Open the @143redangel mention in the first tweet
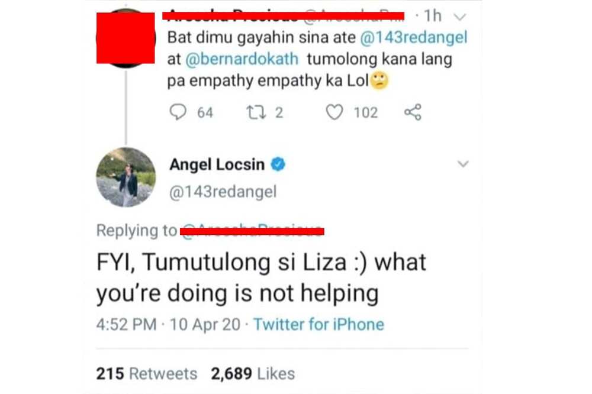Image resolution: width=592 pixels, height=394 pixels. click(x=414, y=37)
